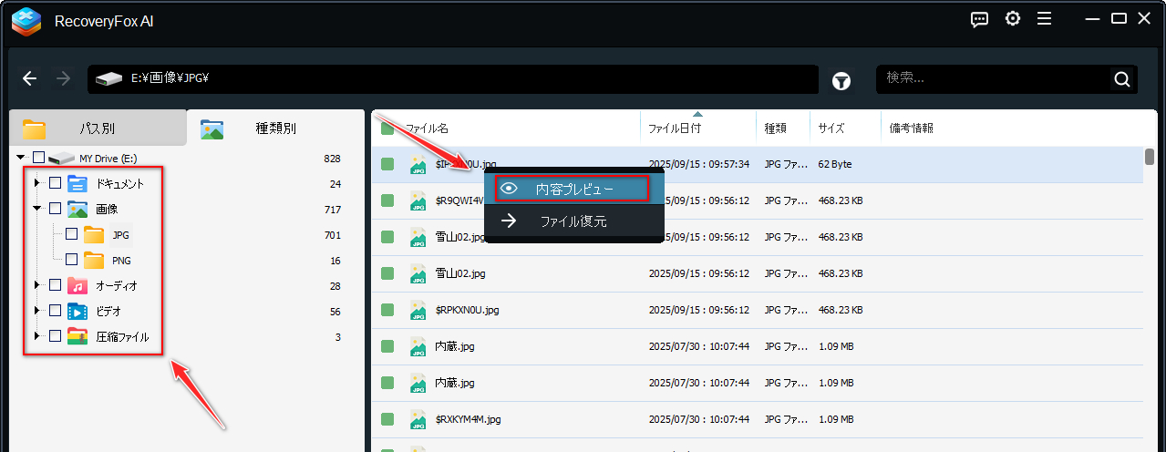1166x452 pixels.
Task: Click the 701 count beside JPG
Action: pyautogui.click(x=333, y=234)
